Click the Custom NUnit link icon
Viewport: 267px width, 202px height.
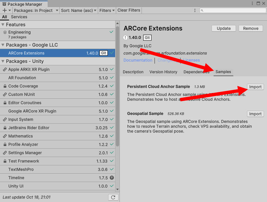tap(5, 94)
